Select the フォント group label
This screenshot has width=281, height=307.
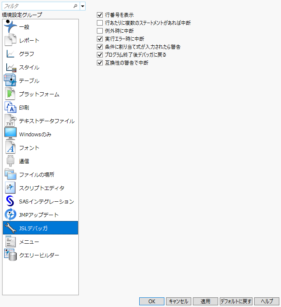29,148
